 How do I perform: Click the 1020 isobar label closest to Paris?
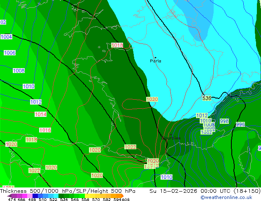[x=152, y=99]
